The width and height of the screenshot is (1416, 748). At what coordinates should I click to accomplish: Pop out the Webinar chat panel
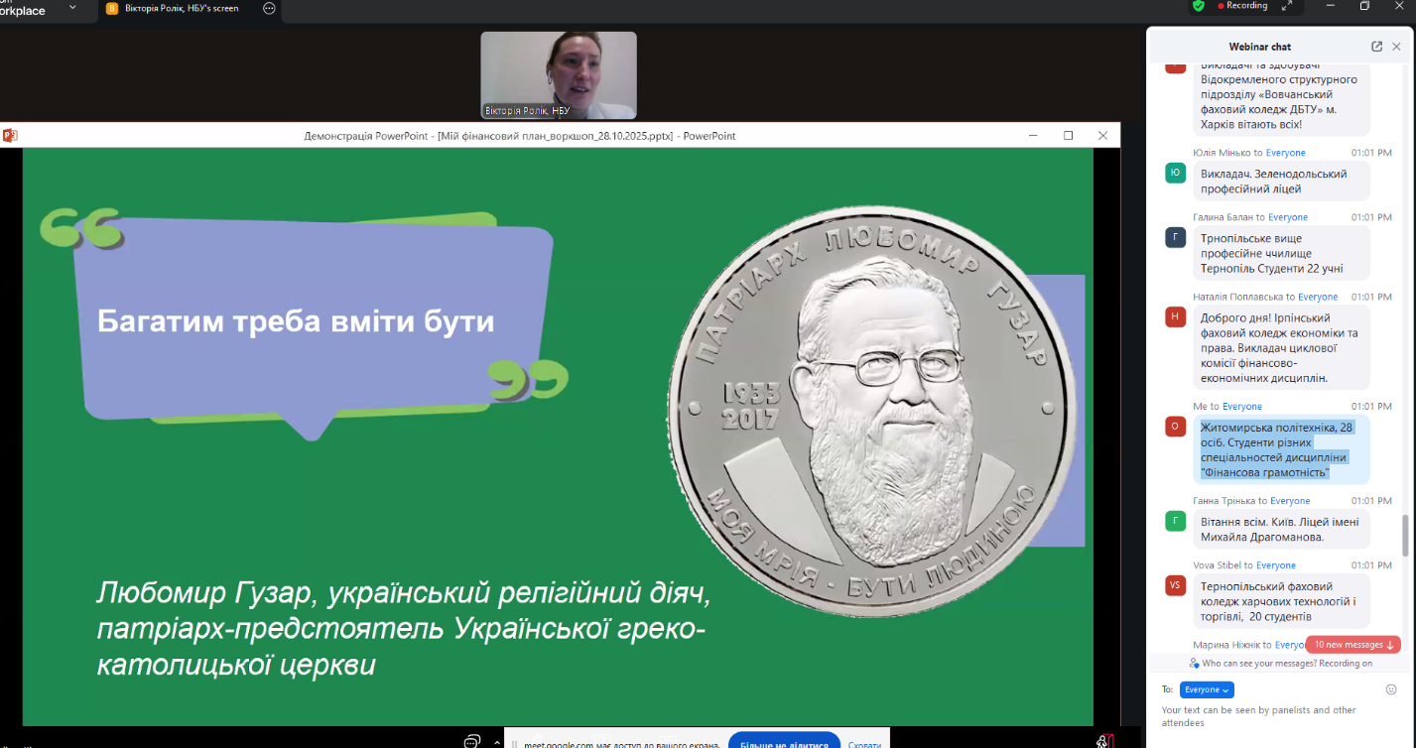pos(1376,47)
